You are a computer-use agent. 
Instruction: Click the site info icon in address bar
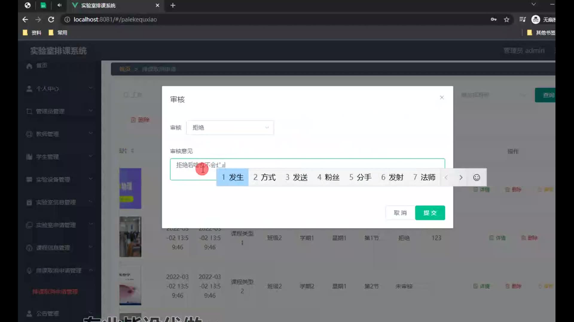point(67,20)
